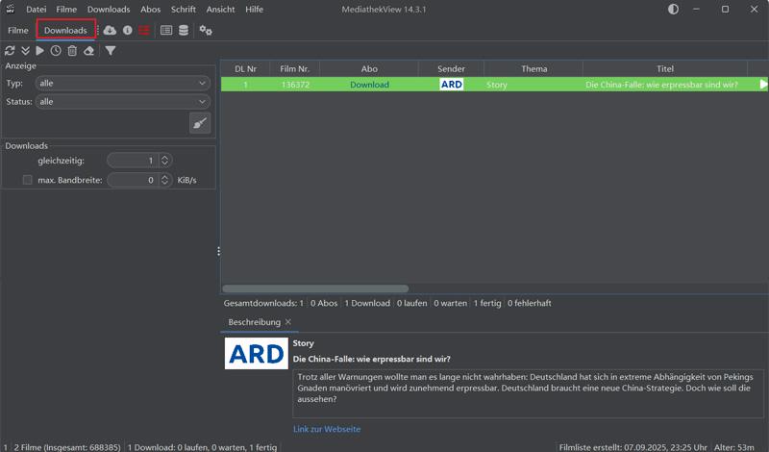Viewport: 769px width, 452px height.
Task: Delete download with the trash icon
Action: 72,51
